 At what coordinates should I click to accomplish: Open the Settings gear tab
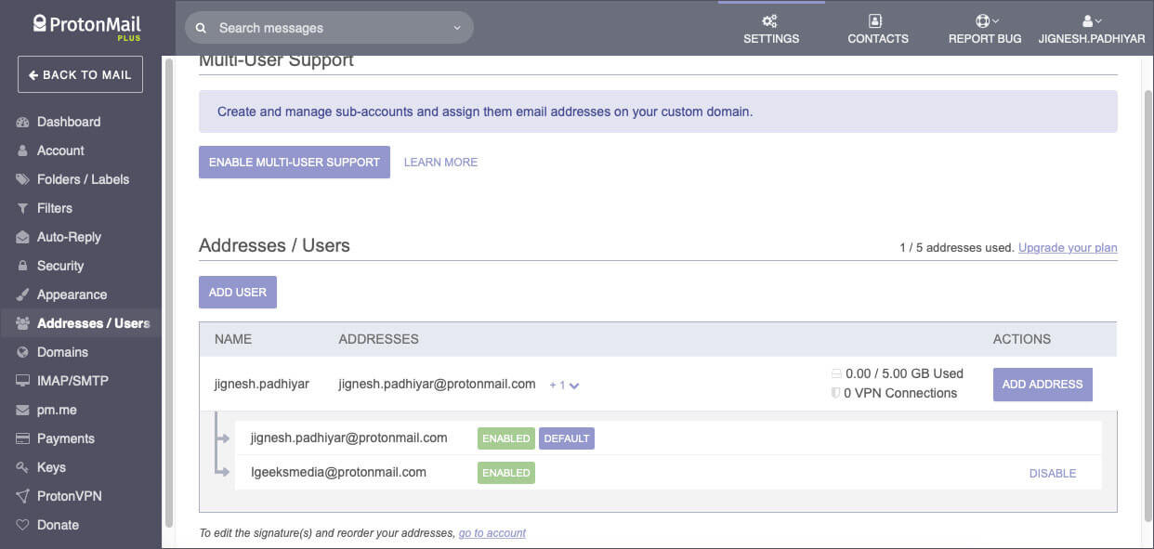point(770,29)
